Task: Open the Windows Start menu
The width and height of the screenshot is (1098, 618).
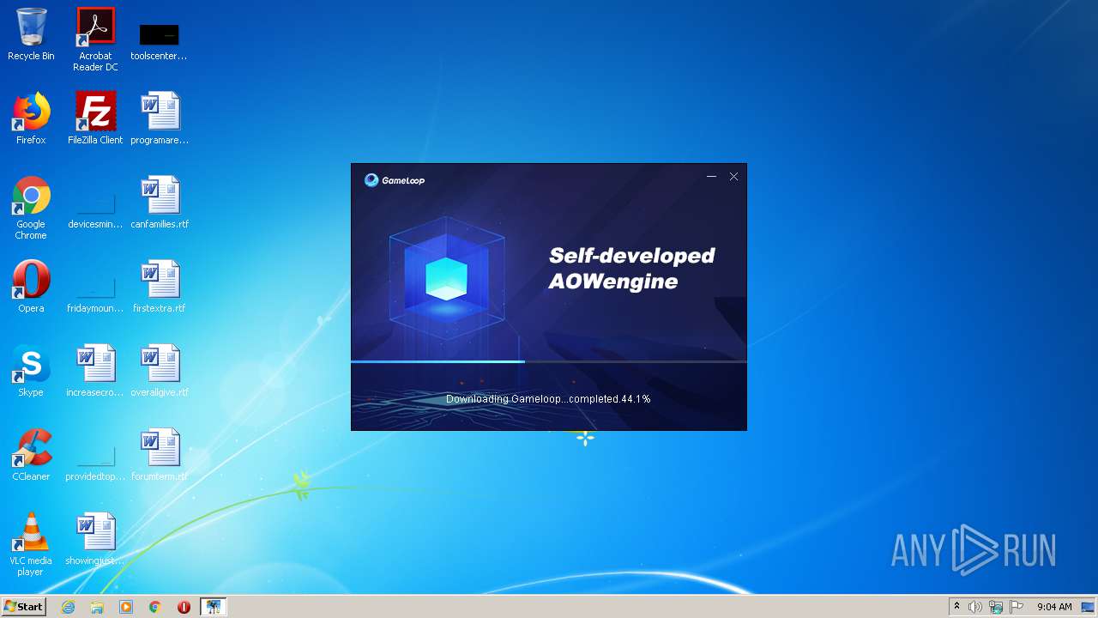Action: coord(23,606)
